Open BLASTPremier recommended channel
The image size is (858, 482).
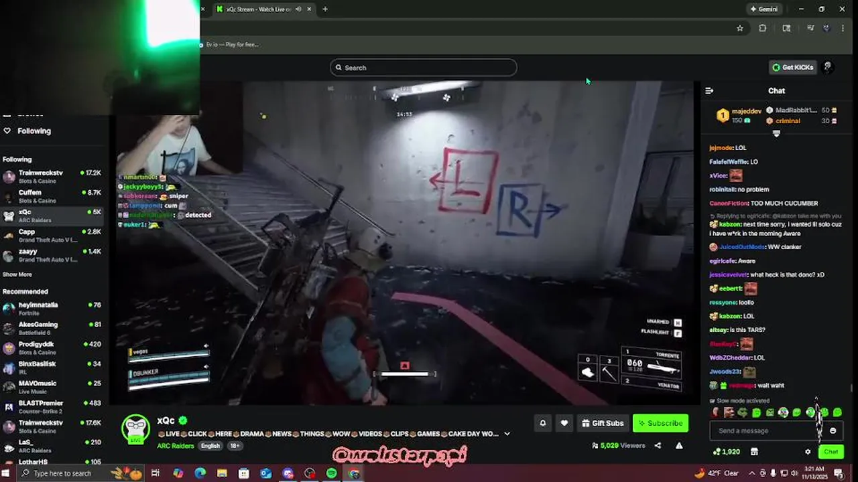point(54,407)
